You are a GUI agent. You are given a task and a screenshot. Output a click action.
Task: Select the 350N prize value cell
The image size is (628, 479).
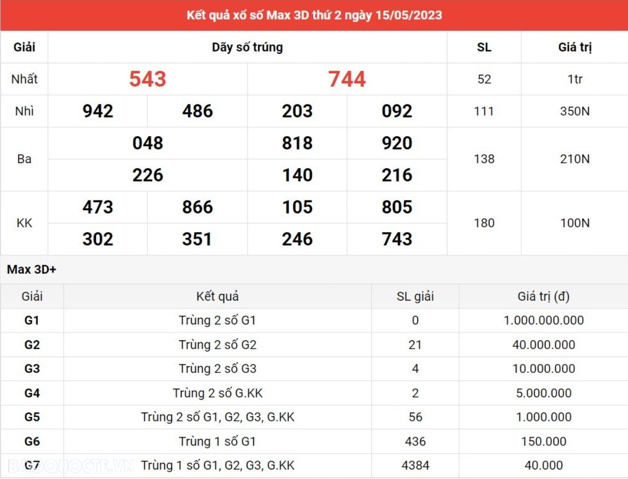pos(575,111)
